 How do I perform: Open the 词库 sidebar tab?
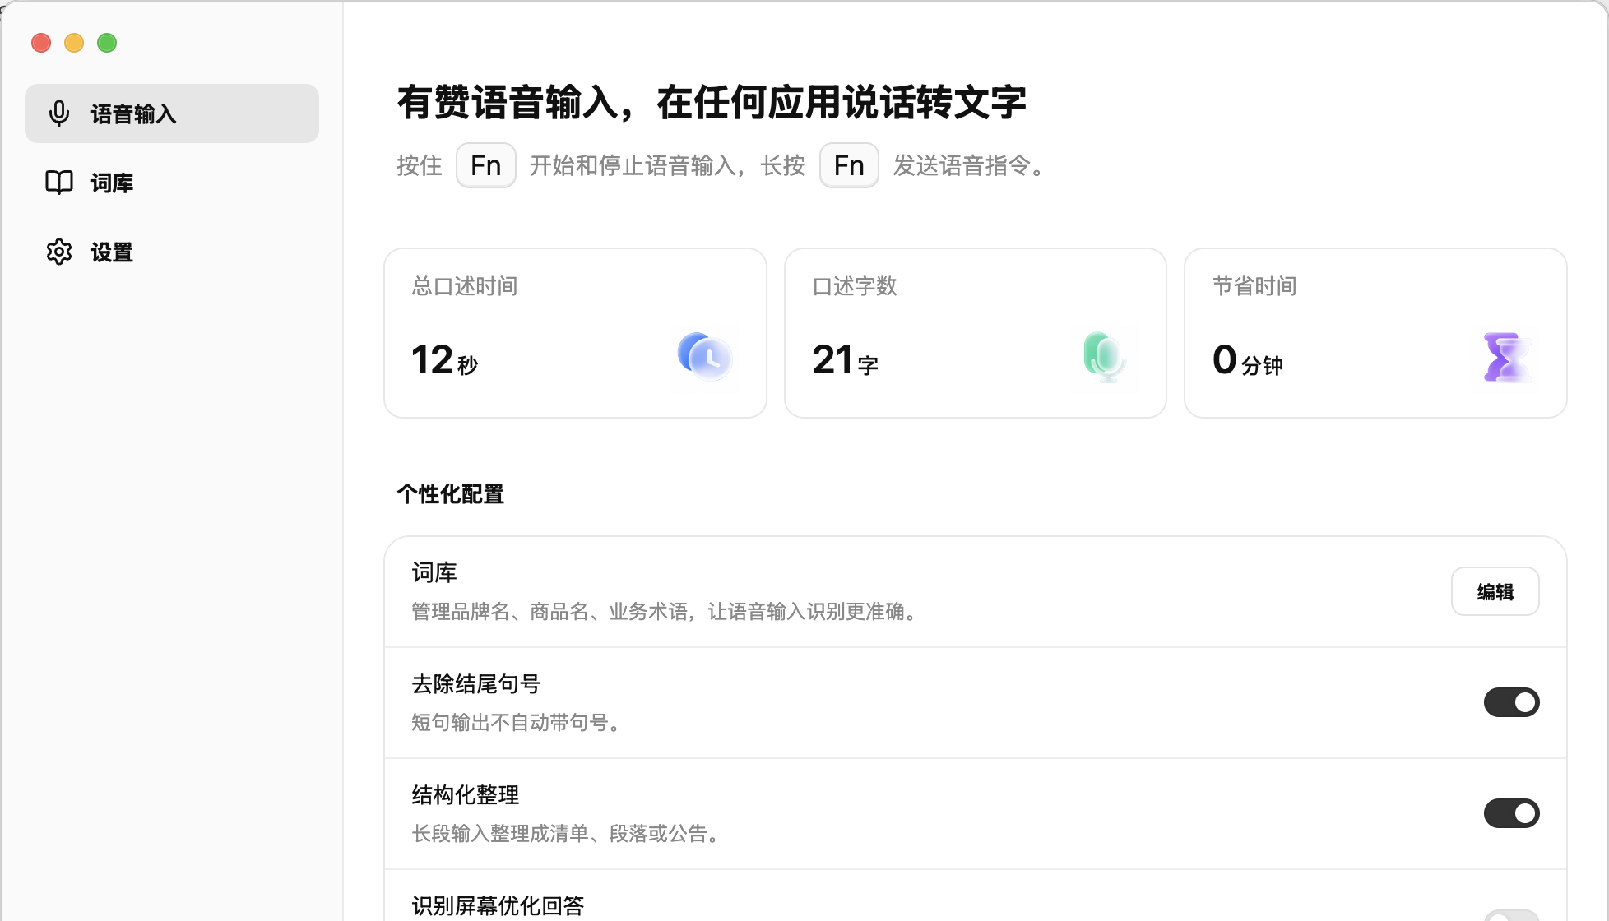171,183
